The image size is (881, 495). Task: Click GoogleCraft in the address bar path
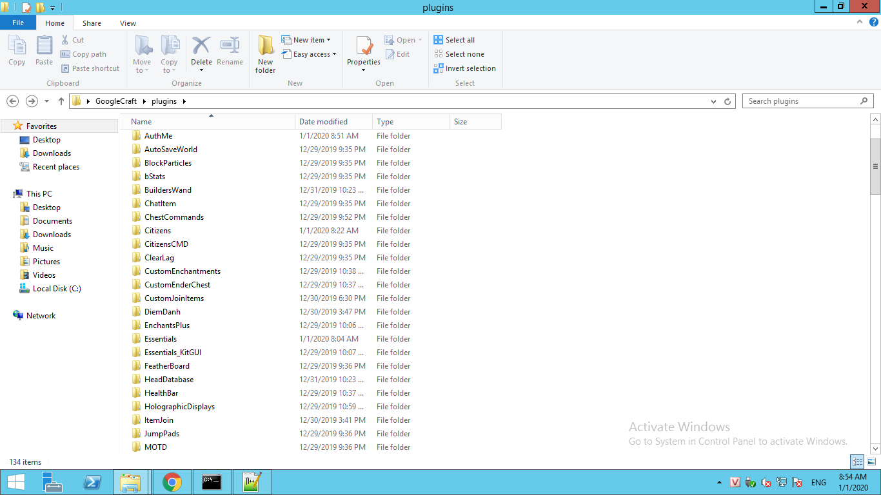pos(116,101)
